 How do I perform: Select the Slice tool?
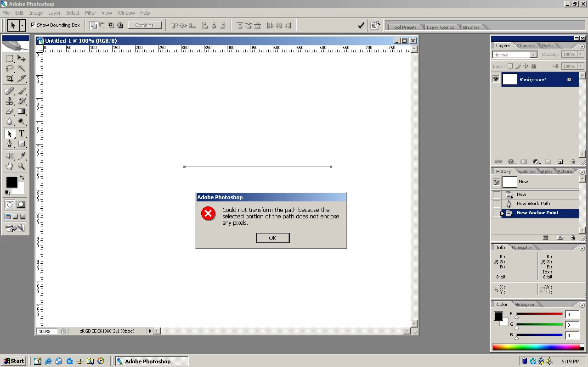coord(22,78)
